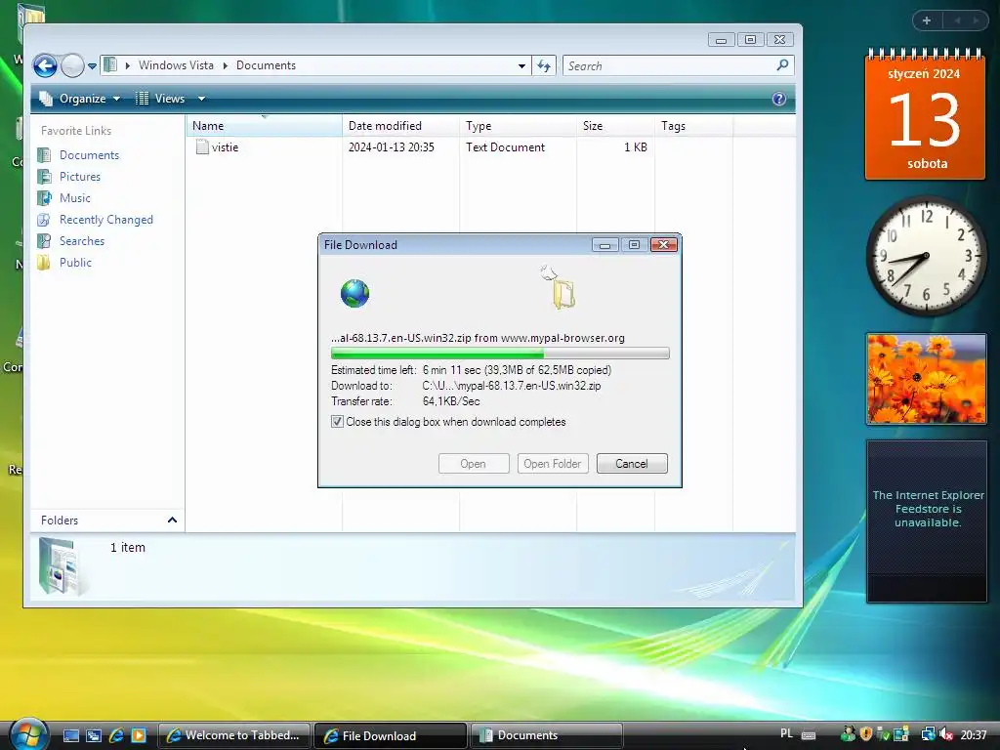Click the calendar gadget showing 13
The image size is (1000, 750).
(x=925, y=115)
